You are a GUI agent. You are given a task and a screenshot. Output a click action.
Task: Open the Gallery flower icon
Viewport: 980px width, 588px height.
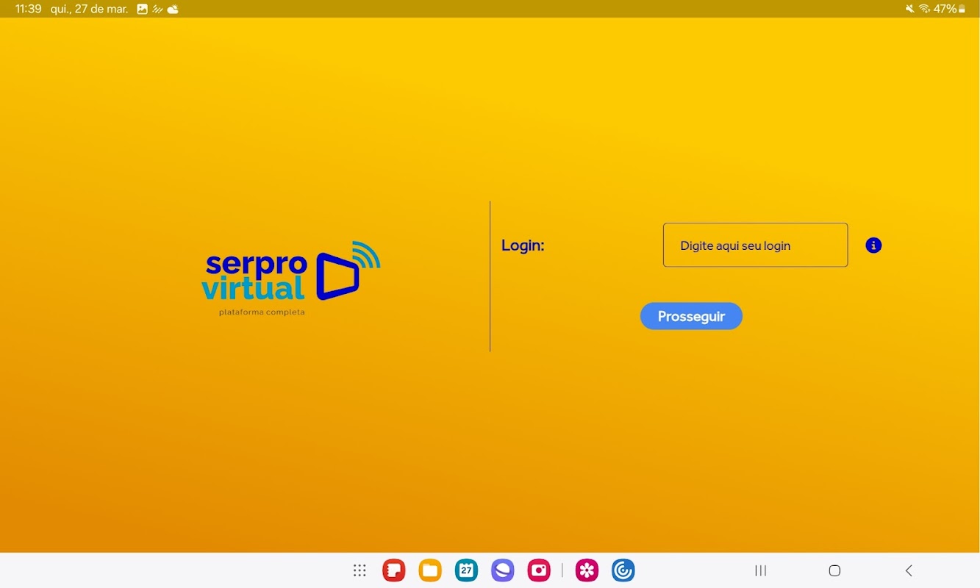tap(587, 570)
